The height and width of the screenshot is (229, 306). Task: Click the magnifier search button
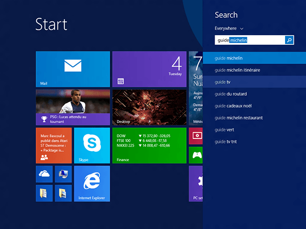[289, 40]
